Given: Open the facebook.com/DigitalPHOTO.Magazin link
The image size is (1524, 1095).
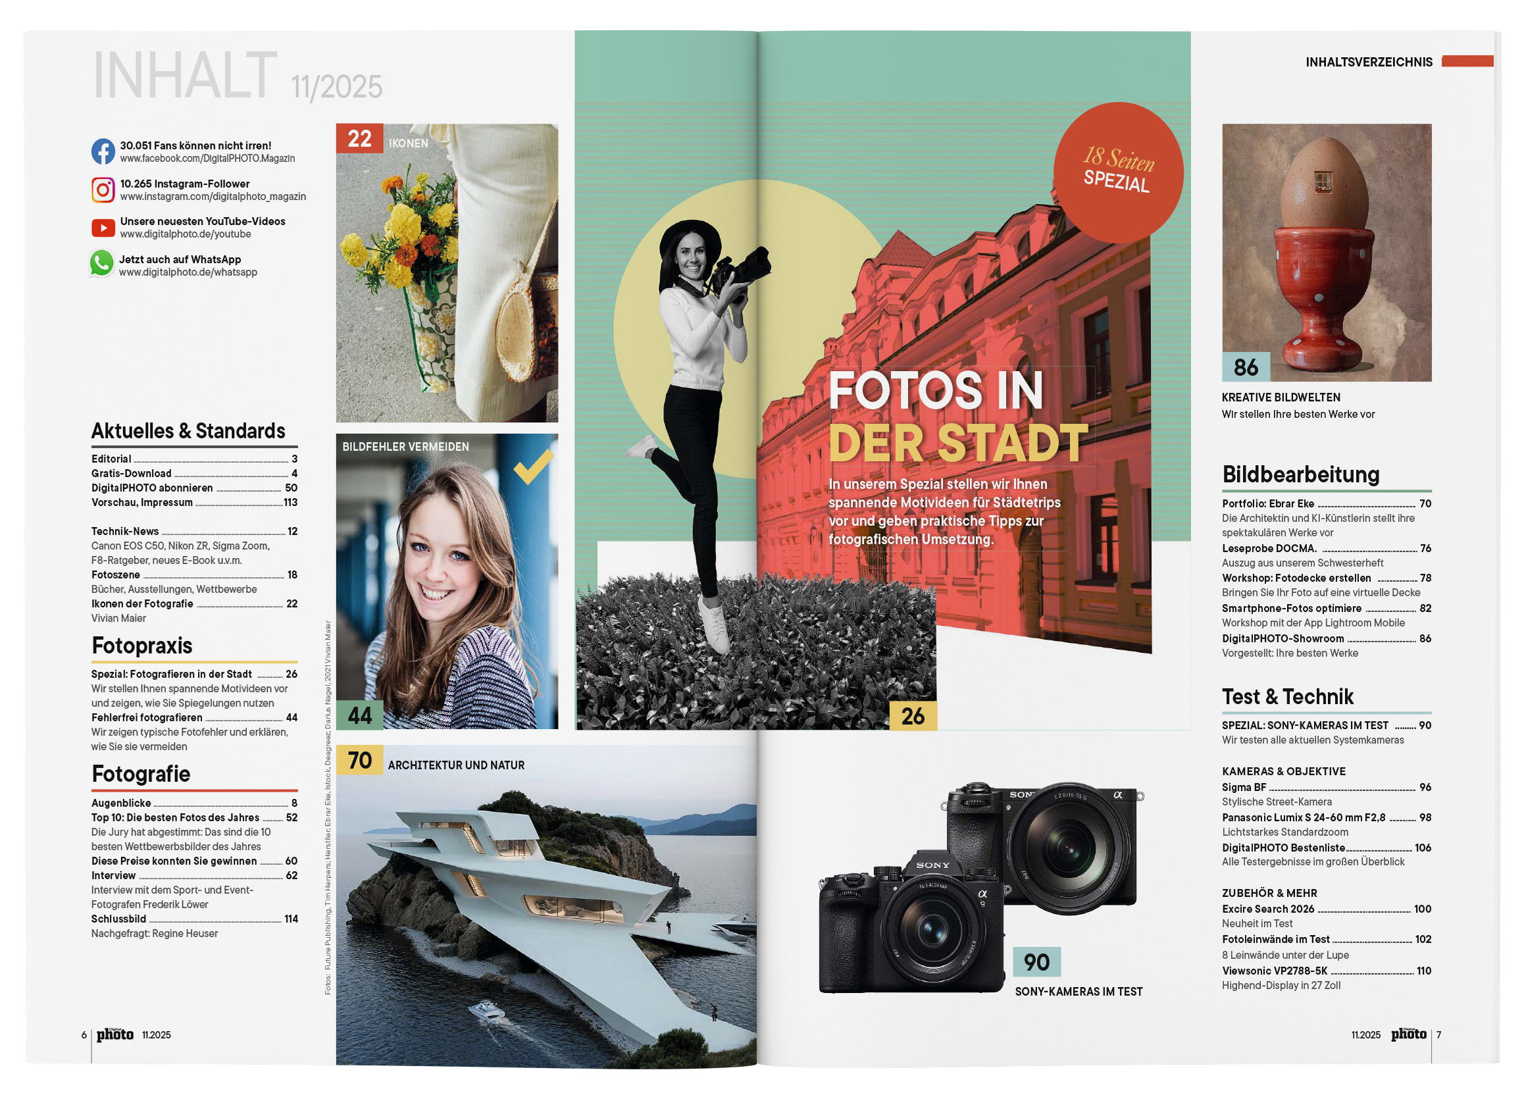Looking at the screenshot, I should tap(207, 159).
